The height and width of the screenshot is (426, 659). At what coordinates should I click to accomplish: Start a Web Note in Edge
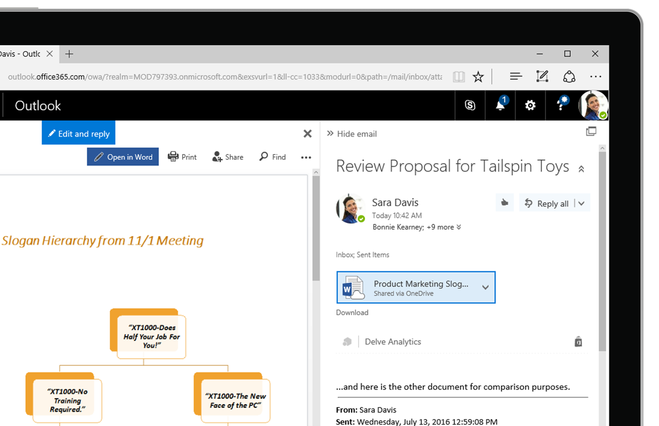click(x=542, y=76)
